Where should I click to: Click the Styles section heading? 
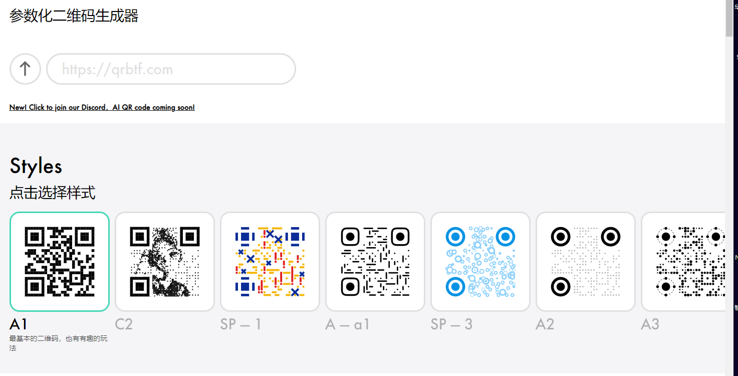click(36, 166)
